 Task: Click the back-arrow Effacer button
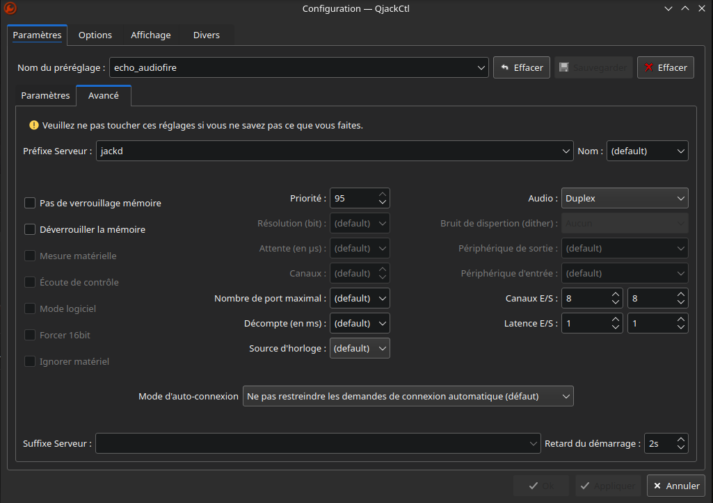pyautogui.click(x=522, y=67)
